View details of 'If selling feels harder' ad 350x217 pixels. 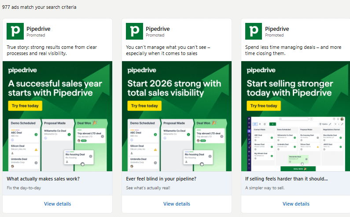(x=296, y=204)
